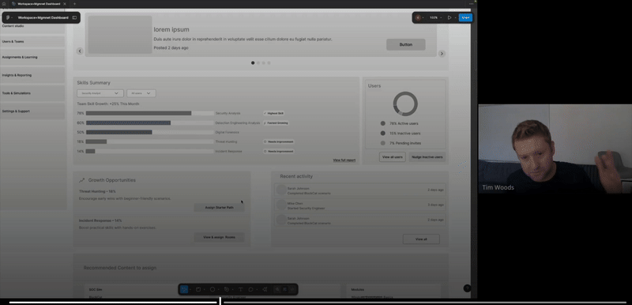The height and width of the screenshot is (305, 632).
Task: Click the carousel previous arrow
Action: pos(80,51)
